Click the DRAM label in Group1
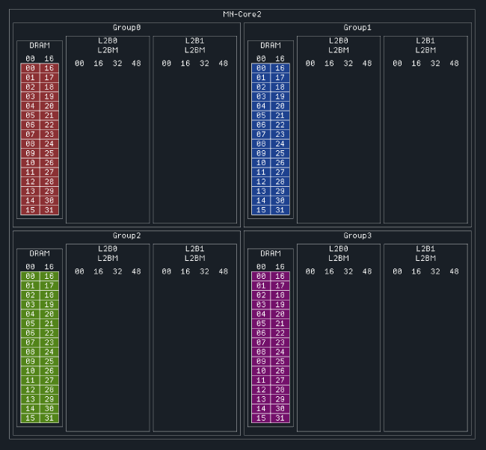The image size is (486, 450). 271,46
